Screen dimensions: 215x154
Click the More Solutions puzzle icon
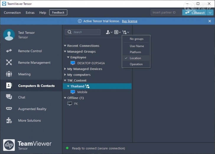(9, 120)
